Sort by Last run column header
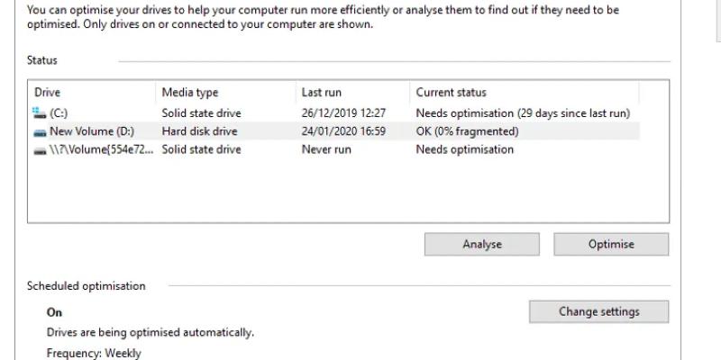The height and width of the screenshot is (360, 721). pyautogui.click(x=352, y=93)
